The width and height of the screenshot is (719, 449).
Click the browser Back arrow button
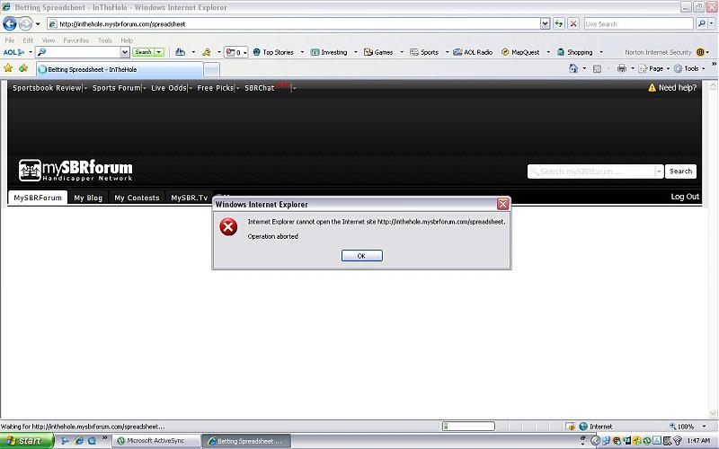10,24
